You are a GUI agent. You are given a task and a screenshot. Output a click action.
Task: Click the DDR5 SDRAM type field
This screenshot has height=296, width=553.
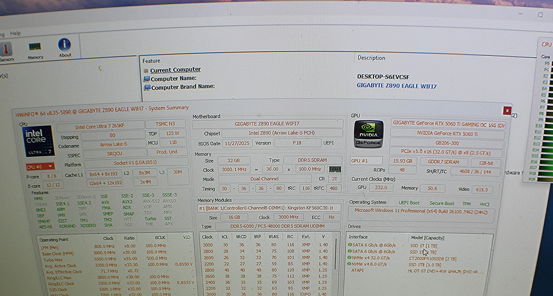[312, 160]
